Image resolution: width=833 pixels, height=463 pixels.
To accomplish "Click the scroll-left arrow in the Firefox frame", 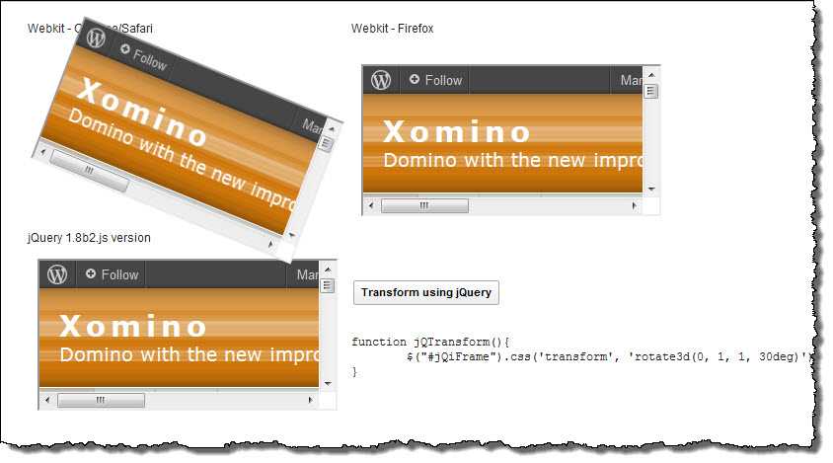I will point(371,206).
